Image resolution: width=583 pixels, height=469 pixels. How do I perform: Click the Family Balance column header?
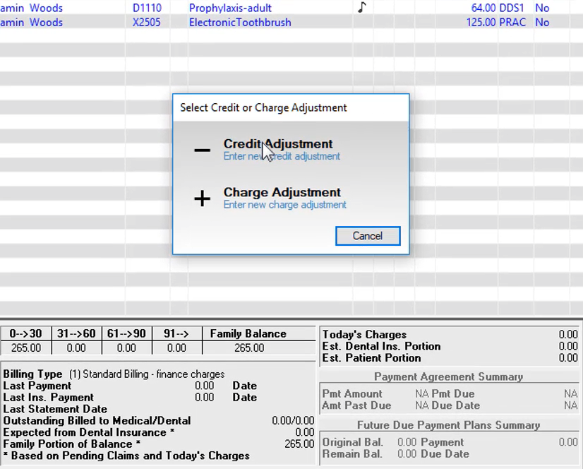(248, 334)
